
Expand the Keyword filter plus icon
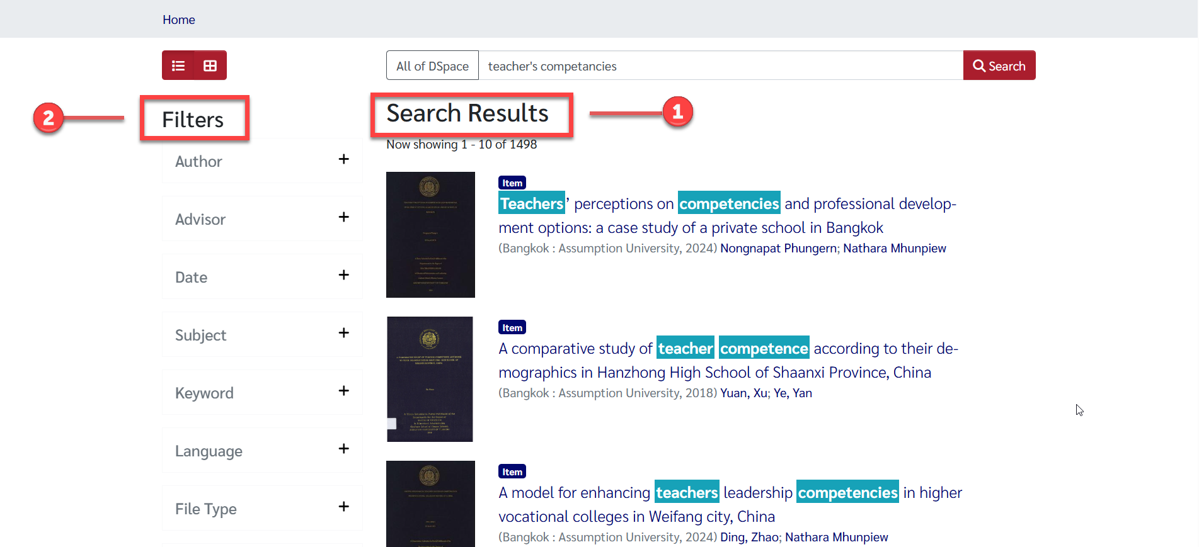click(x=343, y=391)
